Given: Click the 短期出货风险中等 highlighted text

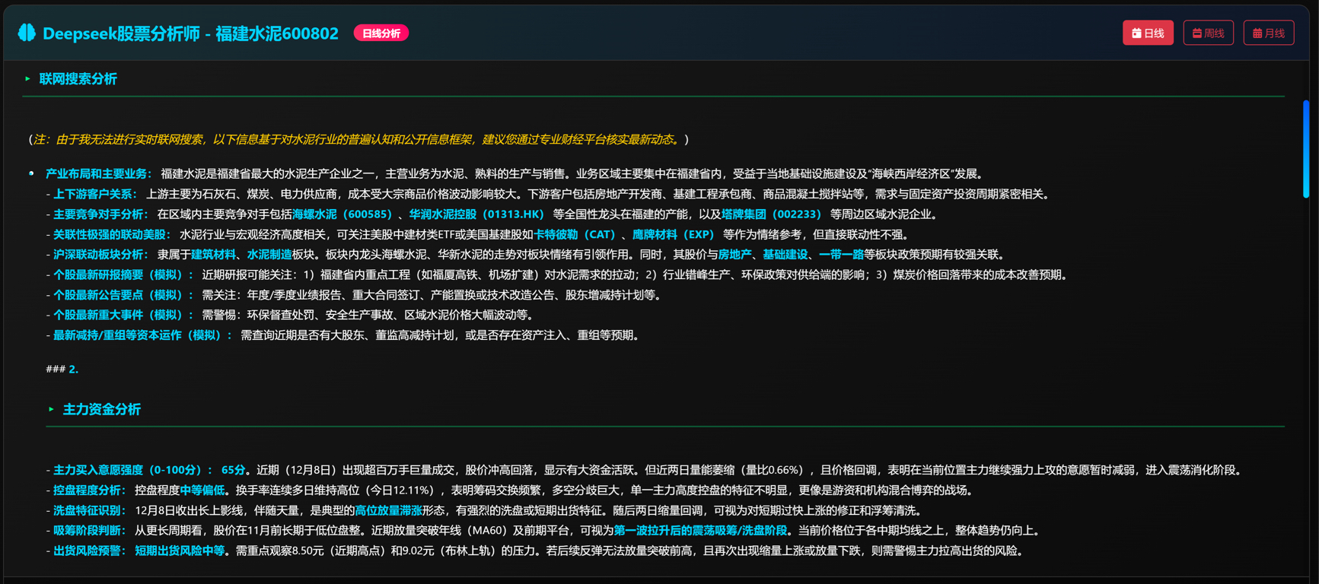Looking at the screenshot, I should coord(180,551).
